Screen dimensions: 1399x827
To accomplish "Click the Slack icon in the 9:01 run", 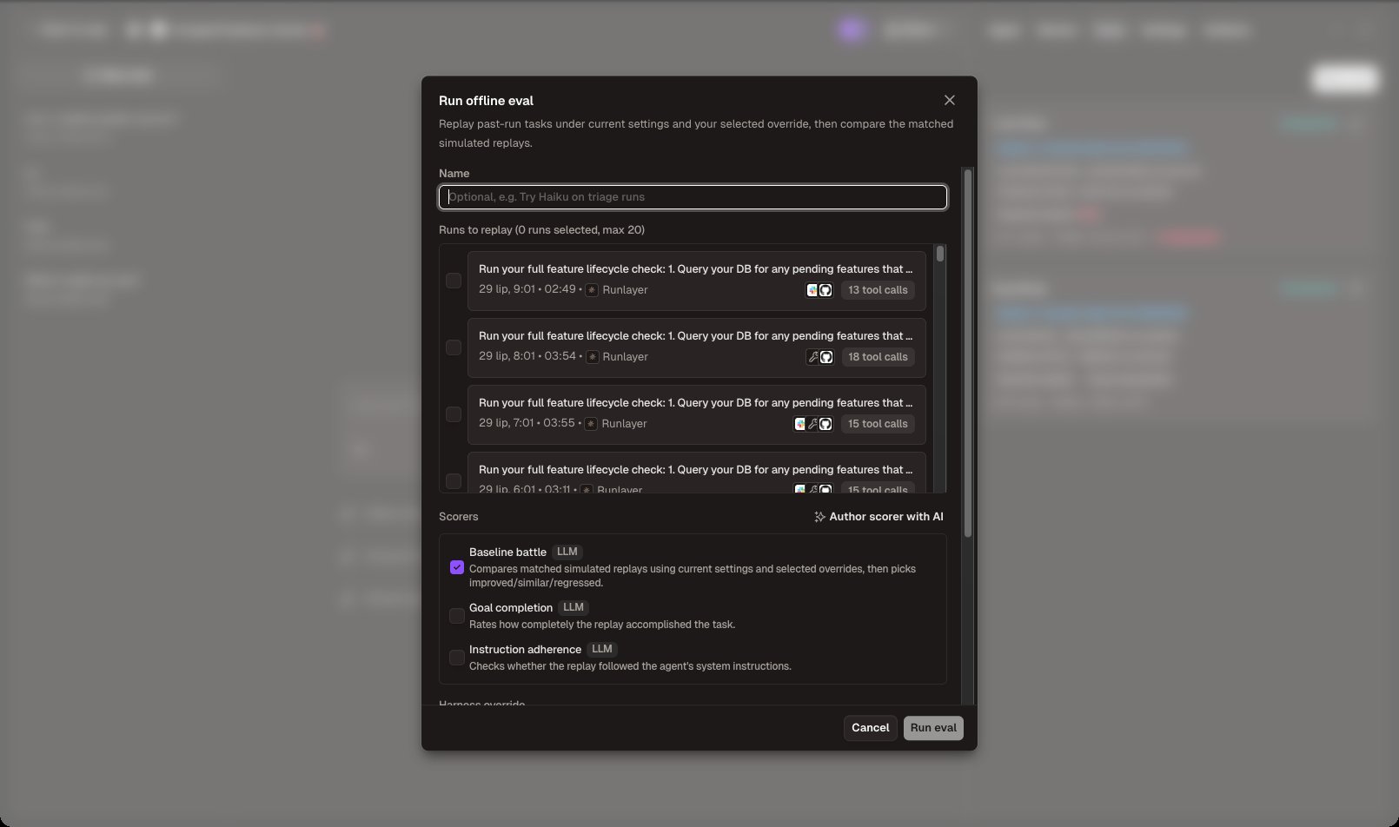I will 812,290.
